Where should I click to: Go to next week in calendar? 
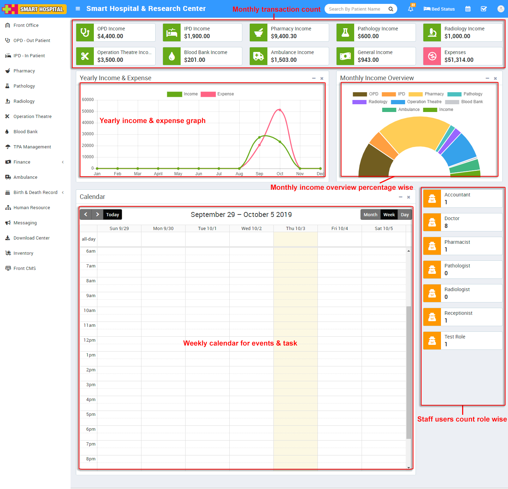pyautogui.click(x=98, y=214)
